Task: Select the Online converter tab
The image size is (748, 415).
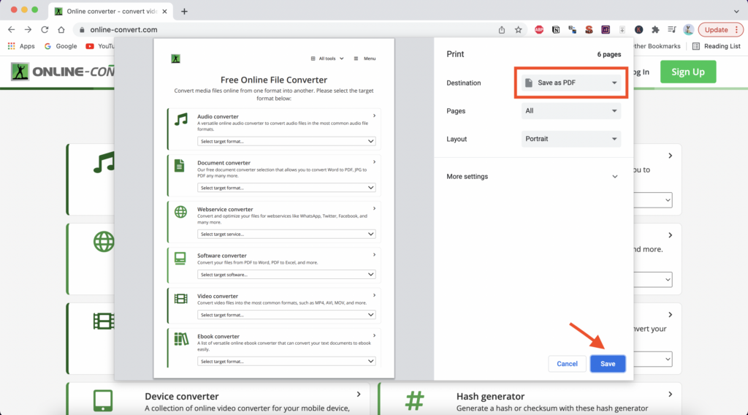Action: pos(111,12)
